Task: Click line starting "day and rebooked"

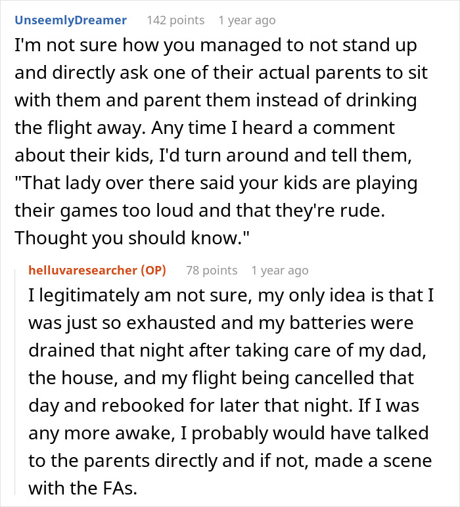Action: pyautogui.click(x=224, y=405)
